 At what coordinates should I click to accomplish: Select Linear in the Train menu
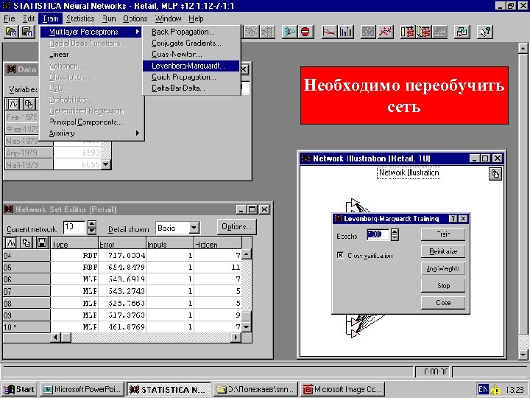(91, 54)
